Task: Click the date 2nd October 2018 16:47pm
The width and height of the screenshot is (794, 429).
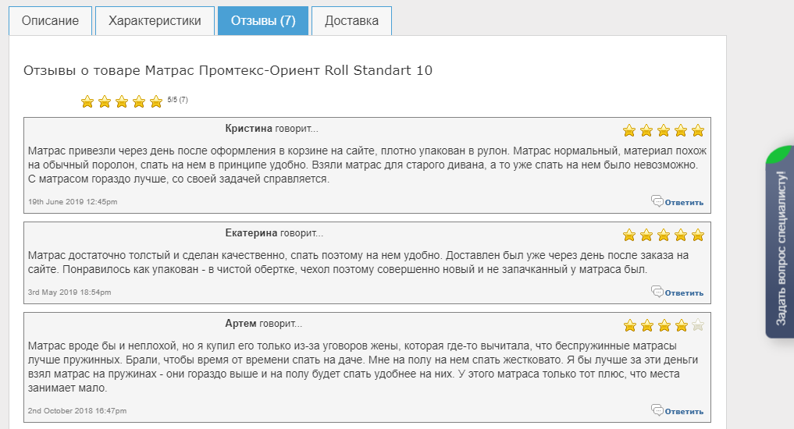Action: tap(77, 411)
